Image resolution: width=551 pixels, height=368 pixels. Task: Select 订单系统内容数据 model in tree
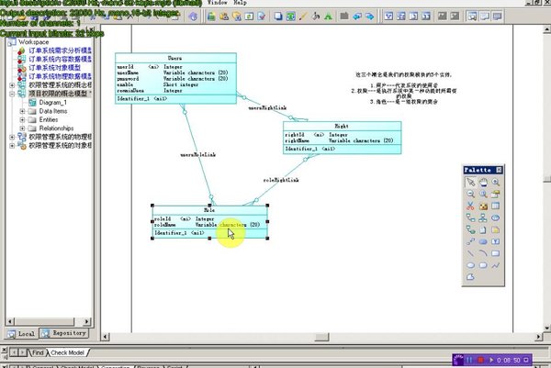coord(60,59)
